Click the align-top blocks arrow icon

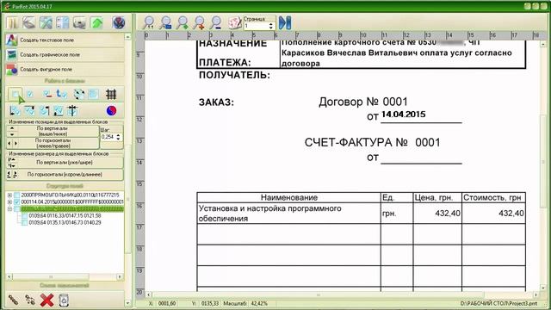point(29,111)
